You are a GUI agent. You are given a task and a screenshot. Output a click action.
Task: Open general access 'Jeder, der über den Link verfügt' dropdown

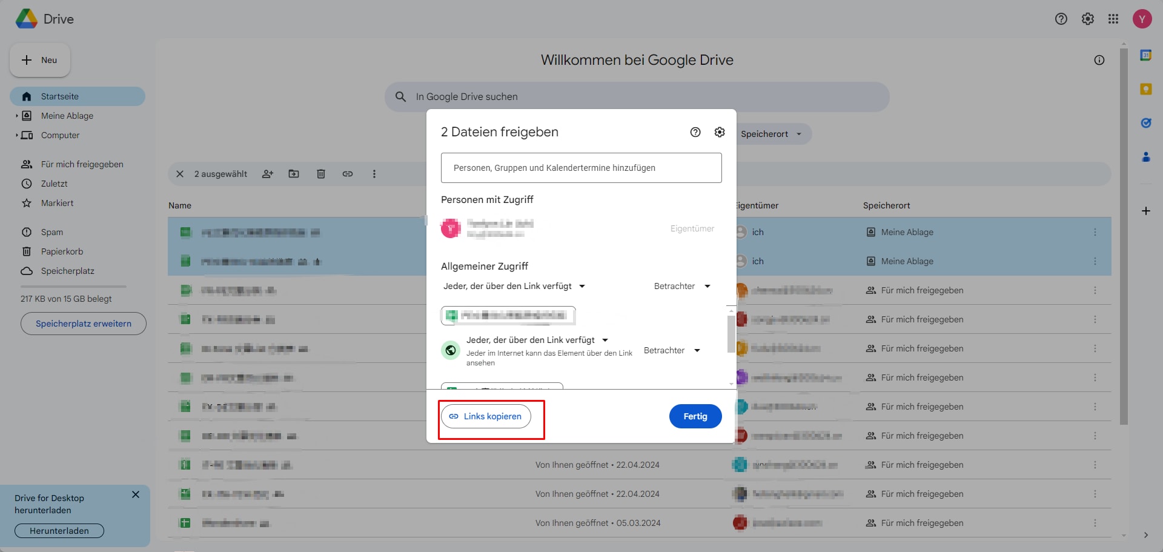click(x=514, y=286)
